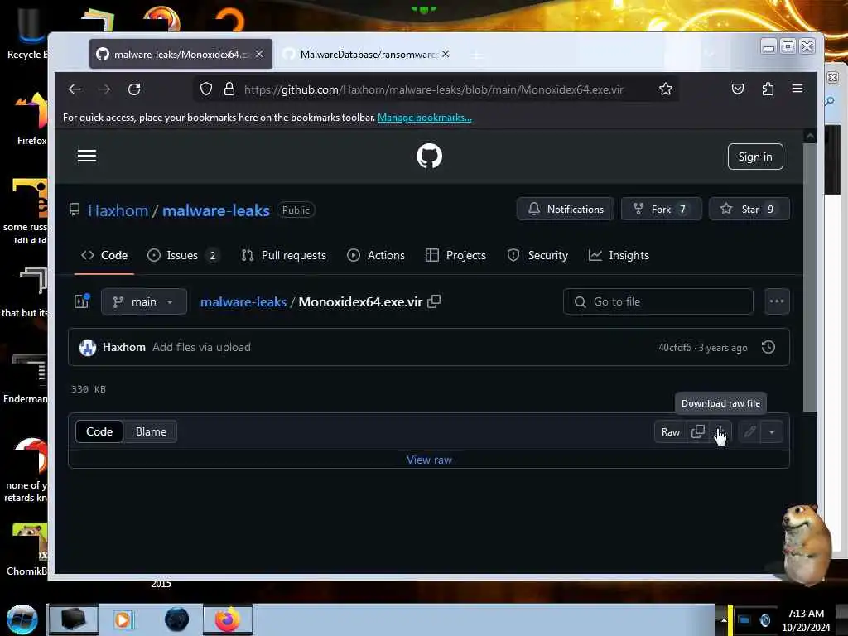Close the malware-leaks browser tab
The width and height of the screenshot is (848, 636).
click(259, 54)
